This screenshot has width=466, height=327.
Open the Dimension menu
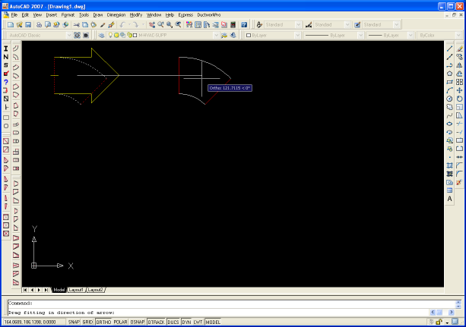click(116, 15)
